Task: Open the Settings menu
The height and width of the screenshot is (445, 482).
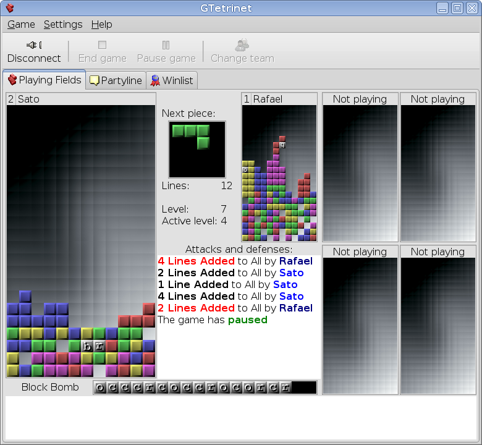Action: 63,24
